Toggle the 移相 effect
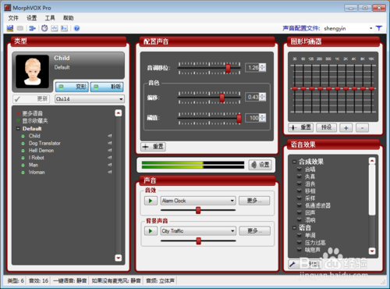 tap(300, 191)
